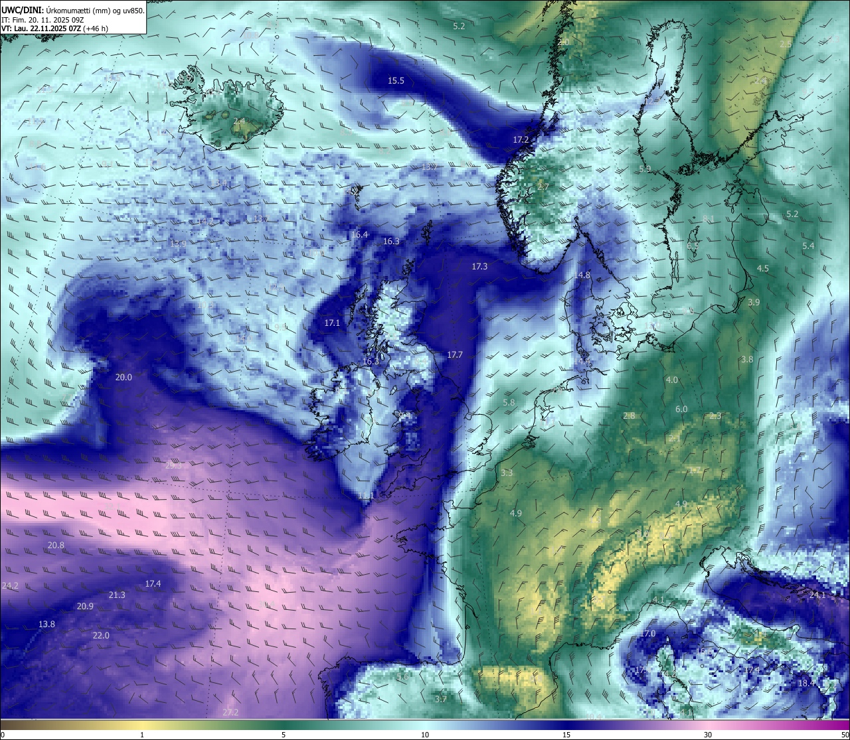Select the 27.2 value near the bottom
The height and width of the screenshot is (740, 850).
point(230,712)
